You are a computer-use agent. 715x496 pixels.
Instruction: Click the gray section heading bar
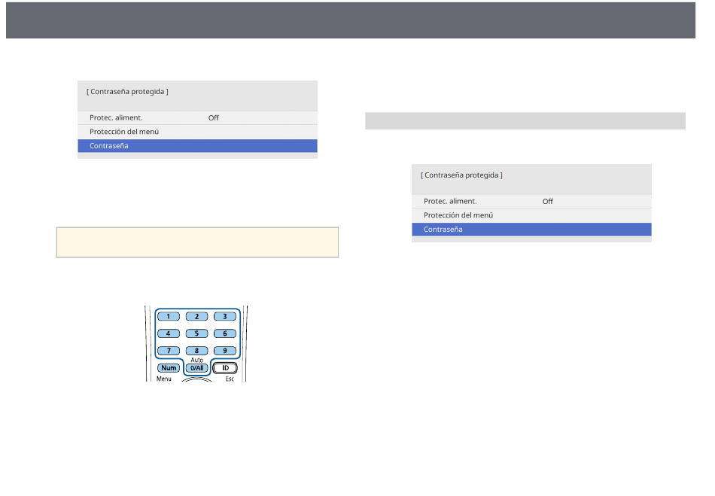click(525, 121)
